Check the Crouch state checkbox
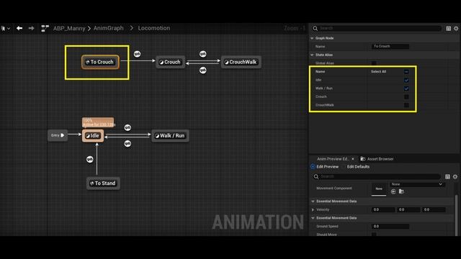Viewport: 461px width, 259px height. [406, 96]
